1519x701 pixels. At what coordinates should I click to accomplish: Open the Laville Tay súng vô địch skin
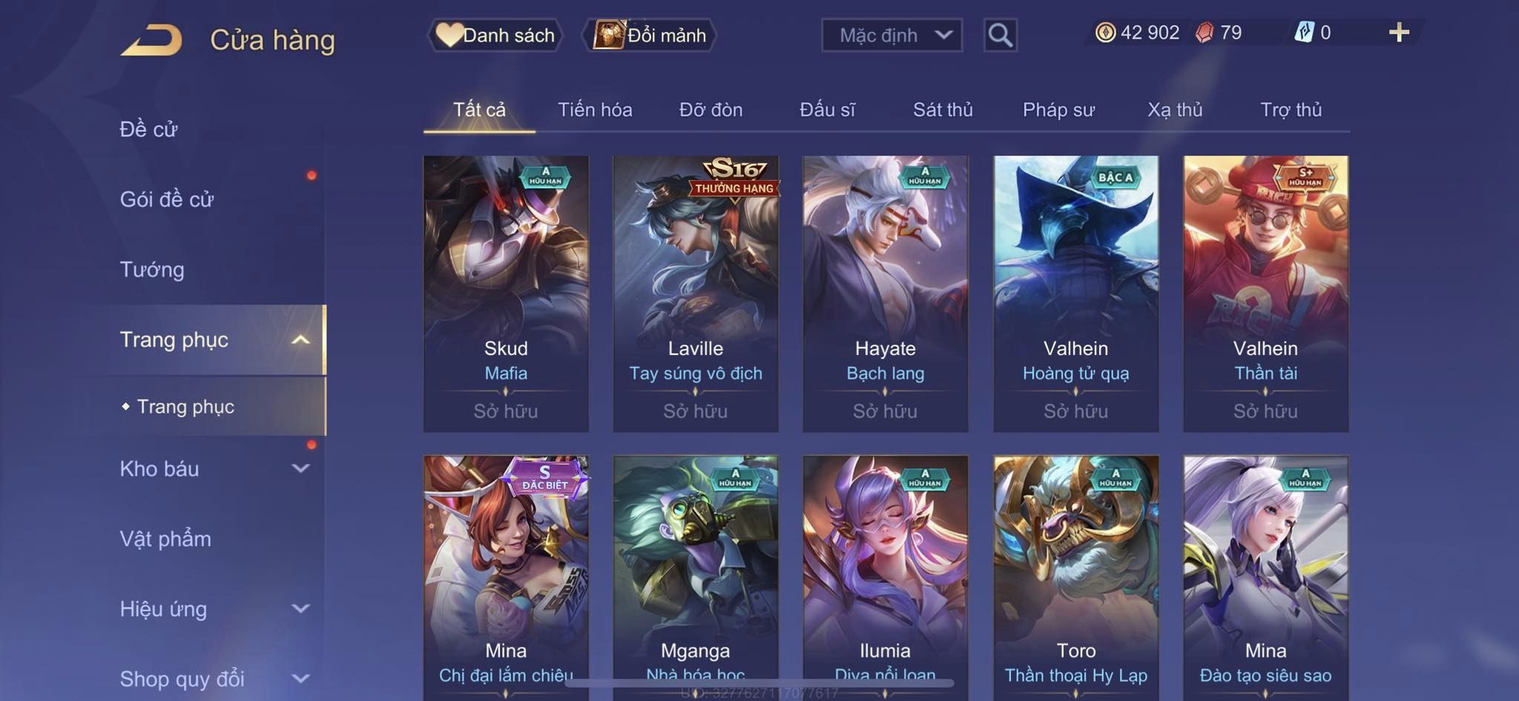[696, 293]
